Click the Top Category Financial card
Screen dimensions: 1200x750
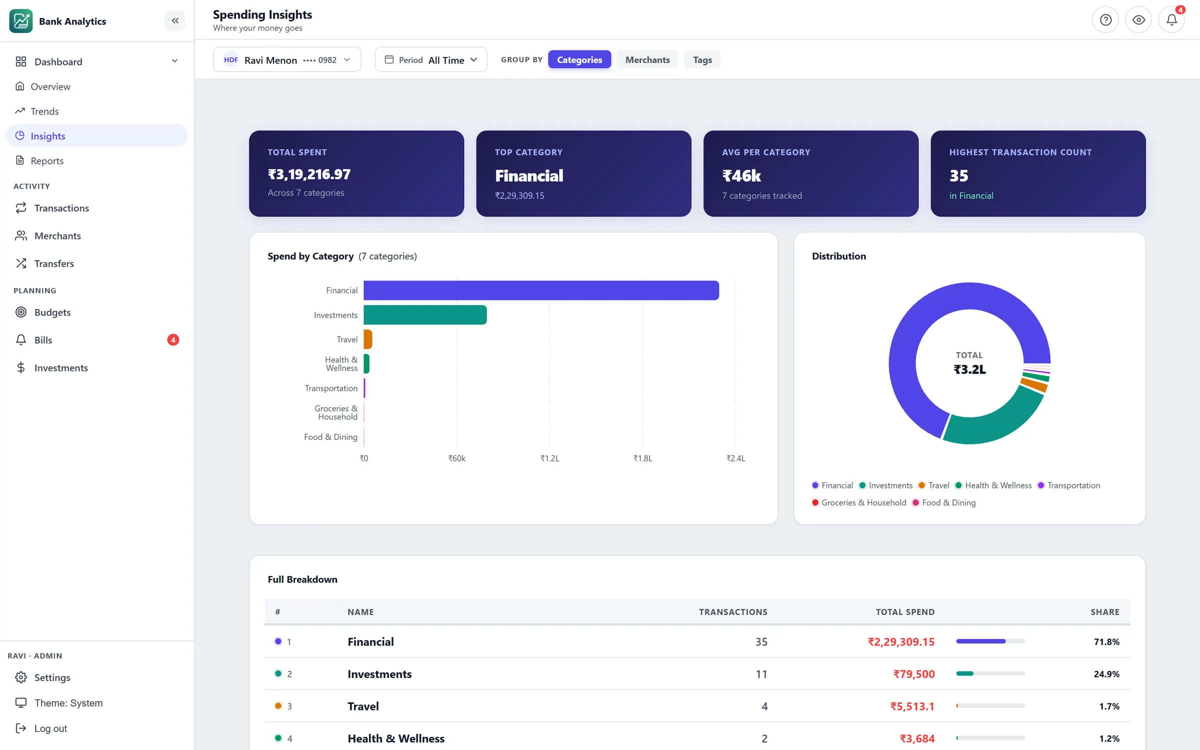click(x=583, y=173)
